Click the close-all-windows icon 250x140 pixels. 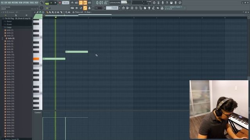coord(158,8)
